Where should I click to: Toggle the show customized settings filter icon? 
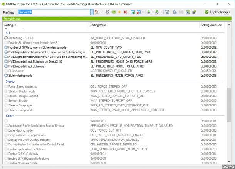[x=167, y=12]
